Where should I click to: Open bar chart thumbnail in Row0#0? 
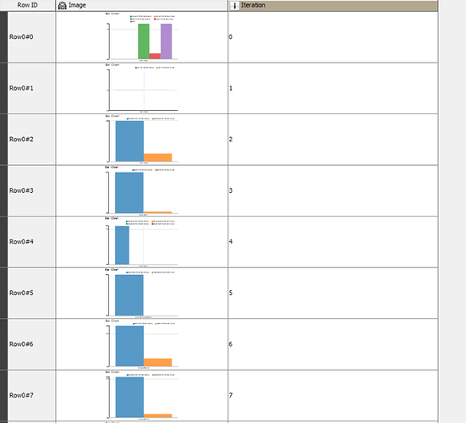coord(142,37)
